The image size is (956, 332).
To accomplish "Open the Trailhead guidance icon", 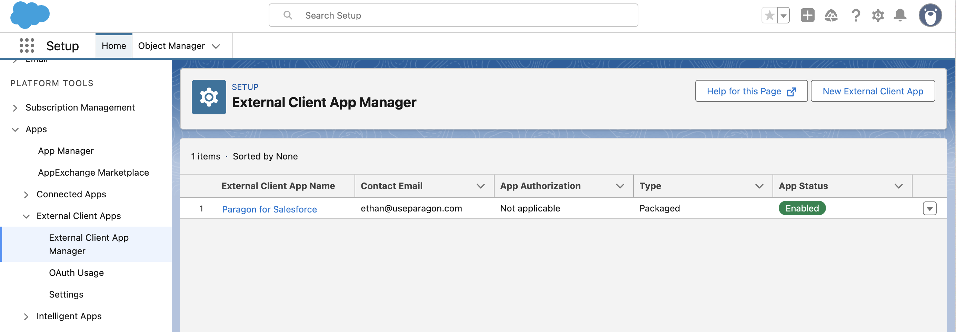I will [831, 15].
